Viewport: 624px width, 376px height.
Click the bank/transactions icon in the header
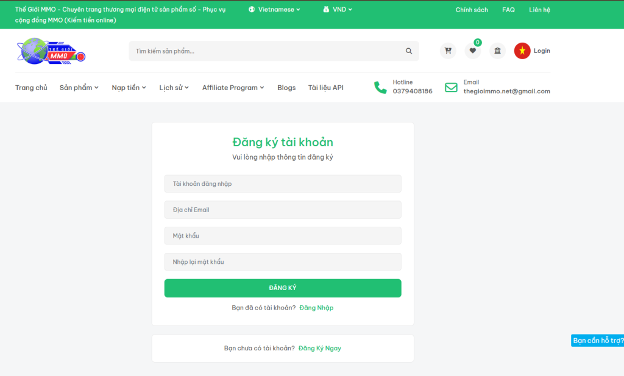[x=497, y=51]
